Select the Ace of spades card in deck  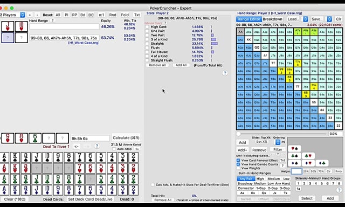(x=4, y=157)
